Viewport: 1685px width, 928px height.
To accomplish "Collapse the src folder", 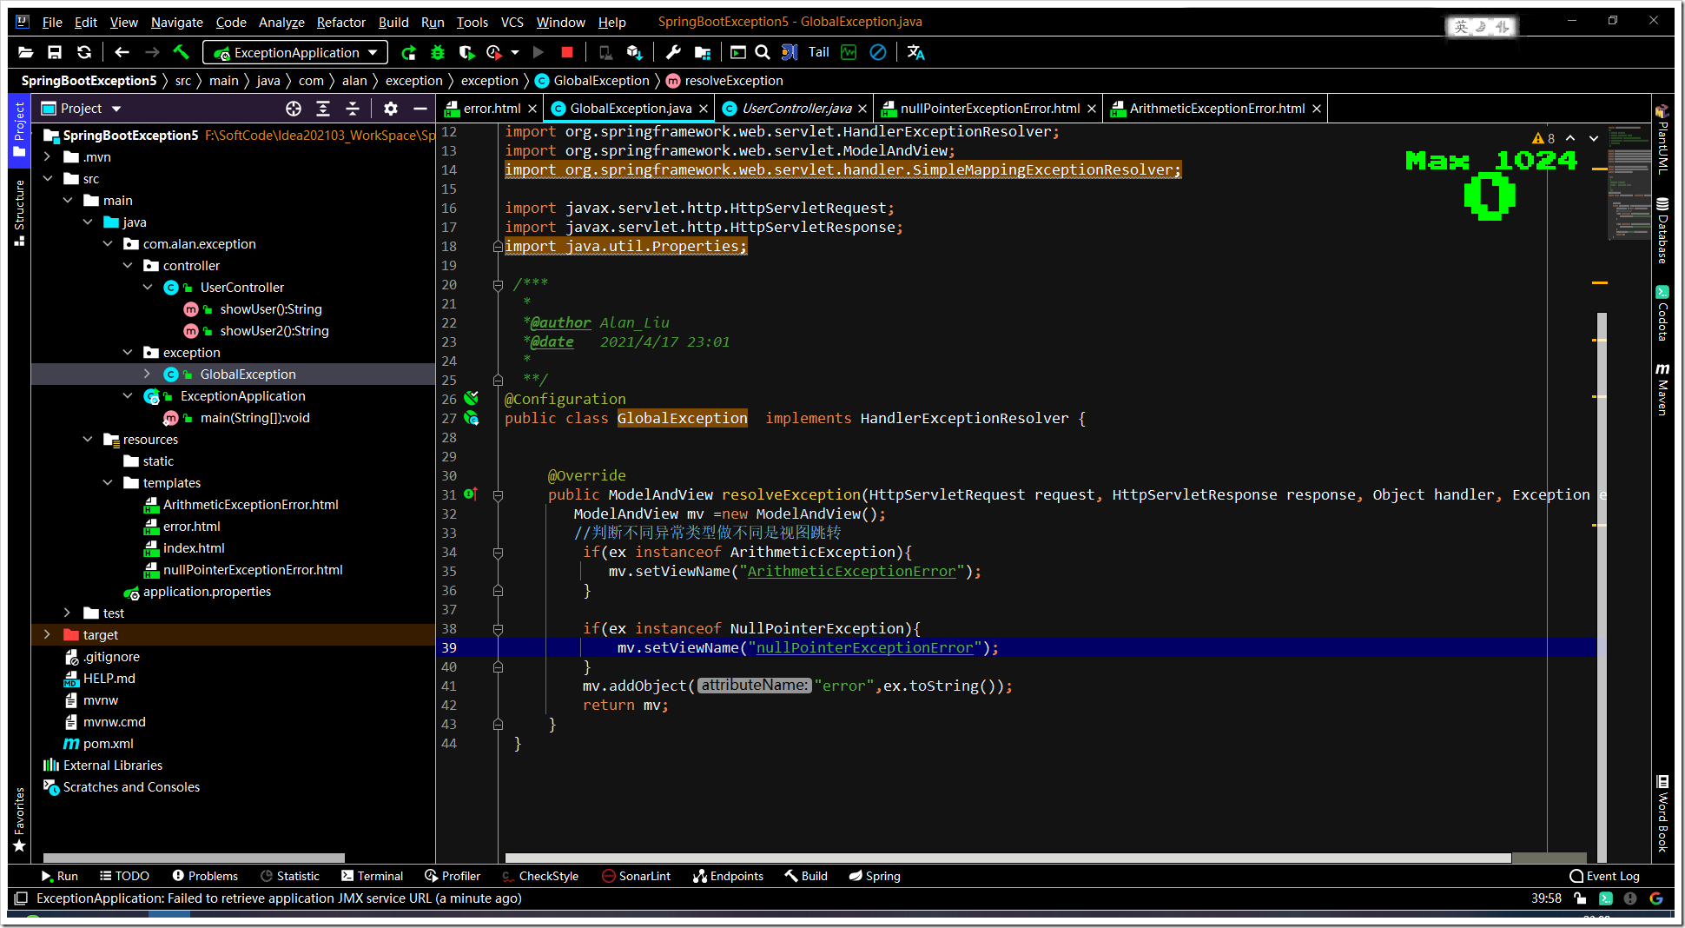I will [x=48, y=179].
